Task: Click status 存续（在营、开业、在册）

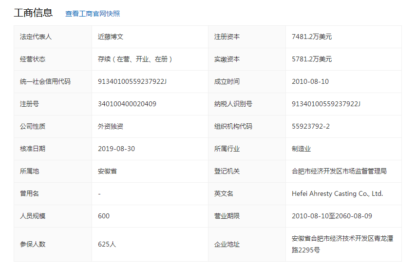Action: click(x=135, y=59)
